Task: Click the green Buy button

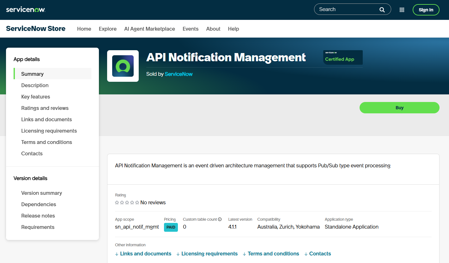Action: pyautogui.click(x=399, y=108)
